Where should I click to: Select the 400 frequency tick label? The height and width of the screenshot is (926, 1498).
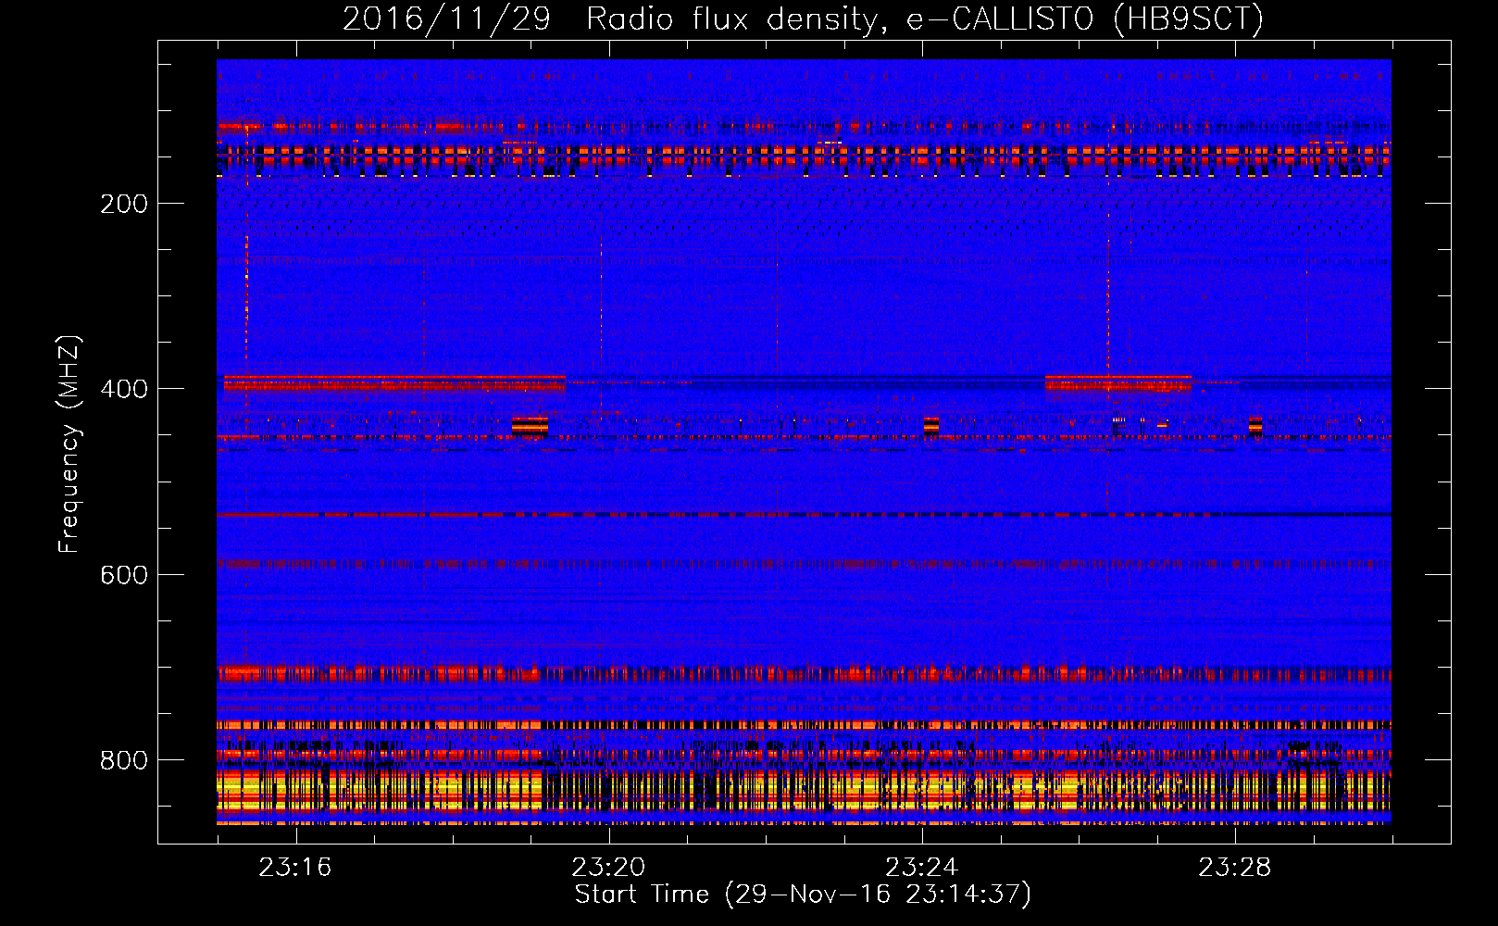(124, 389)
